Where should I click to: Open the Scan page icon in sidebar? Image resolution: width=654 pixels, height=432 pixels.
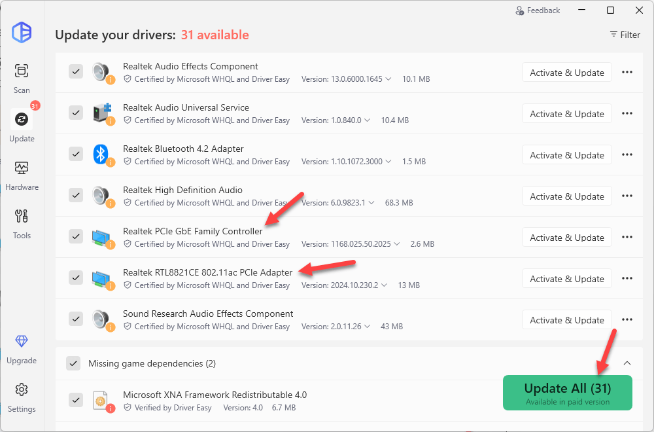(x=22, y=71)
